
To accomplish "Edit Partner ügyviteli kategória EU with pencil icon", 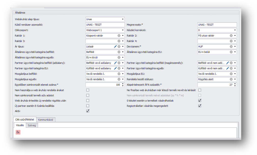I will tap(115, 68).
